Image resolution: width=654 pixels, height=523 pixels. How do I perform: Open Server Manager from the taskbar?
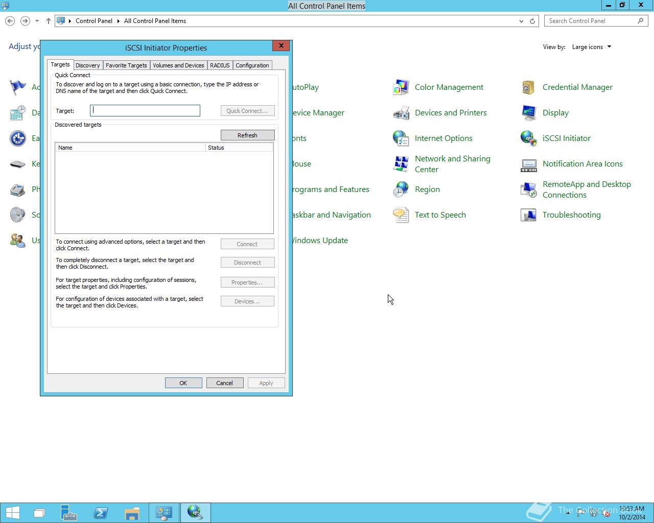click(x=69, y=512)
